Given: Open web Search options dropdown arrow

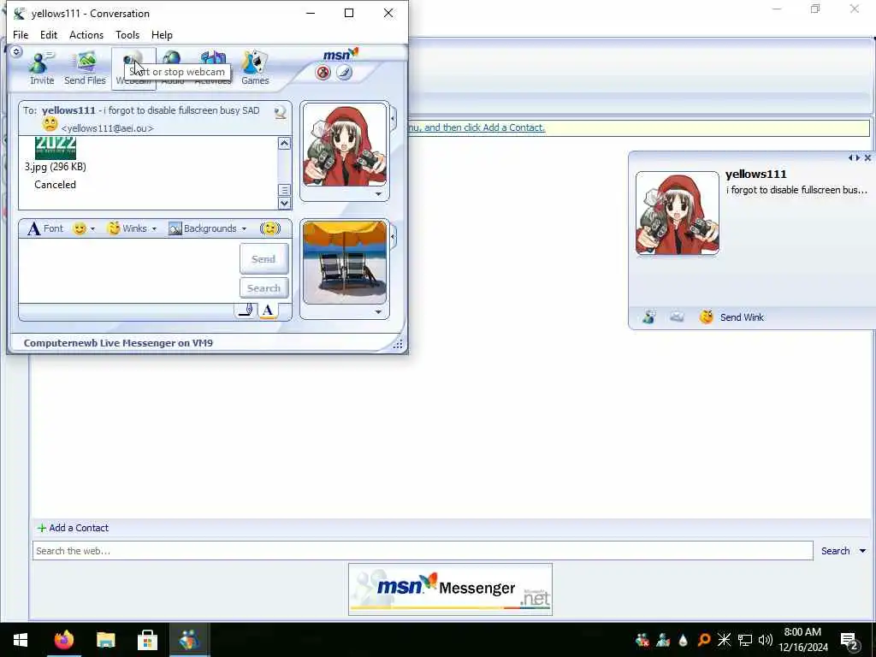Looking at the screenshot, I should [x=862, y=551].
